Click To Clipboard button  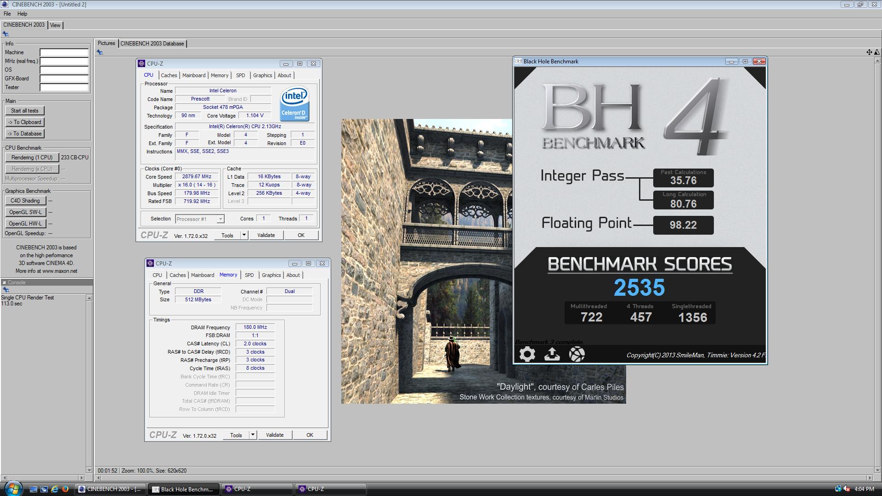coord(25,122)
